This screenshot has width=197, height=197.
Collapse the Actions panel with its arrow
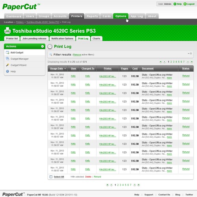point(42,46)
